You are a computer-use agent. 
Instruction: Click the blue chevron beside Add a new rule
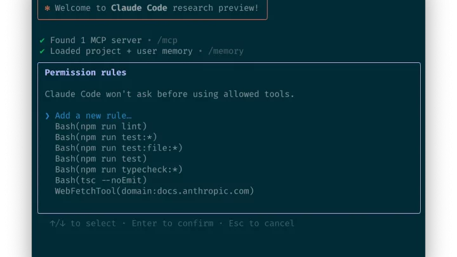[47, 116]
